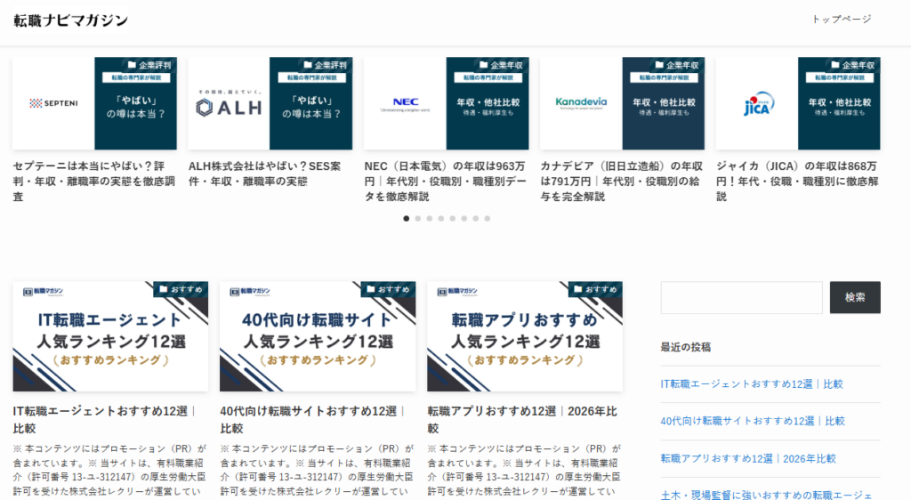Open article title ALH株式会社はやばい？
The image size is (911, 500).
pyautogui.click(x=265, y=173)
